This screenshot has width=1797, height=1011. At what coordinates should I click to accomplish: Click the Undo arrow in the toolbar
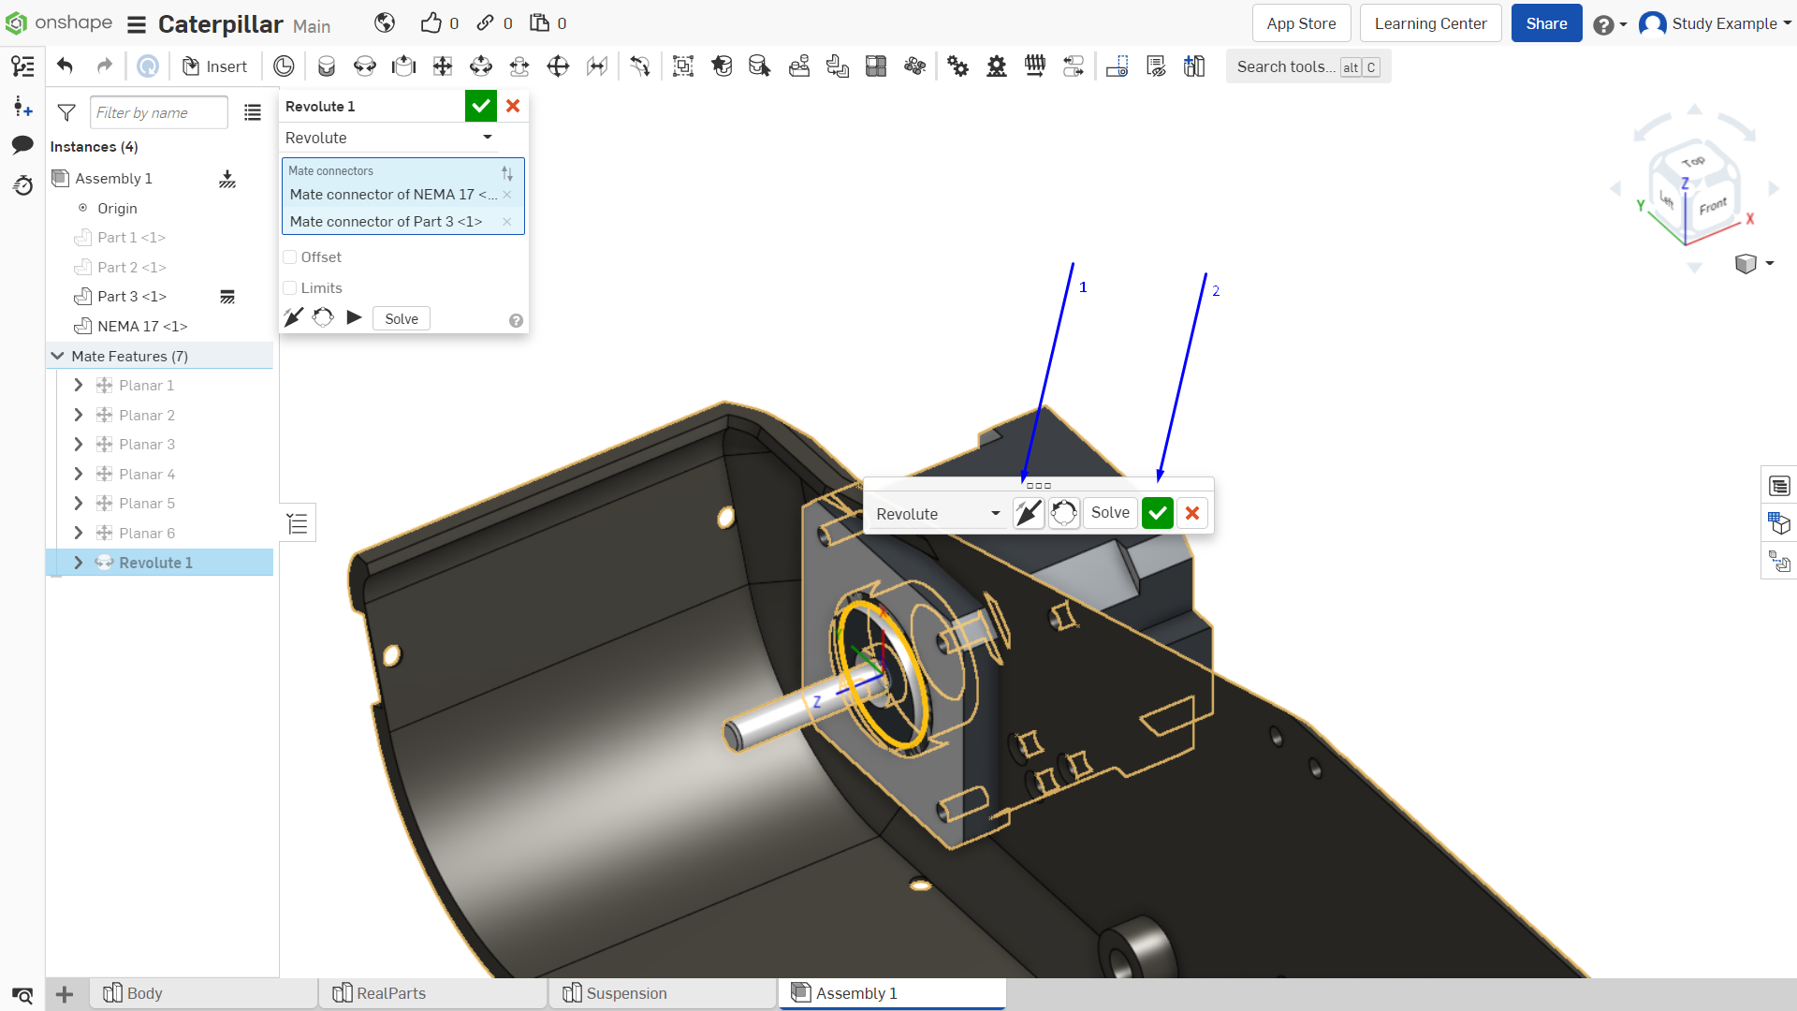(x=65, y=66)
